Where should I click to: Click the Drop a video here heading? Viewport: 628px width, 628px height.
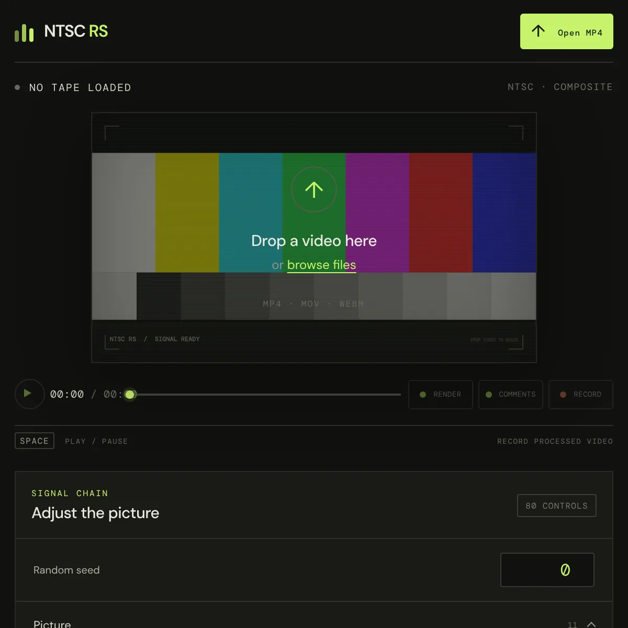[314, 241]
